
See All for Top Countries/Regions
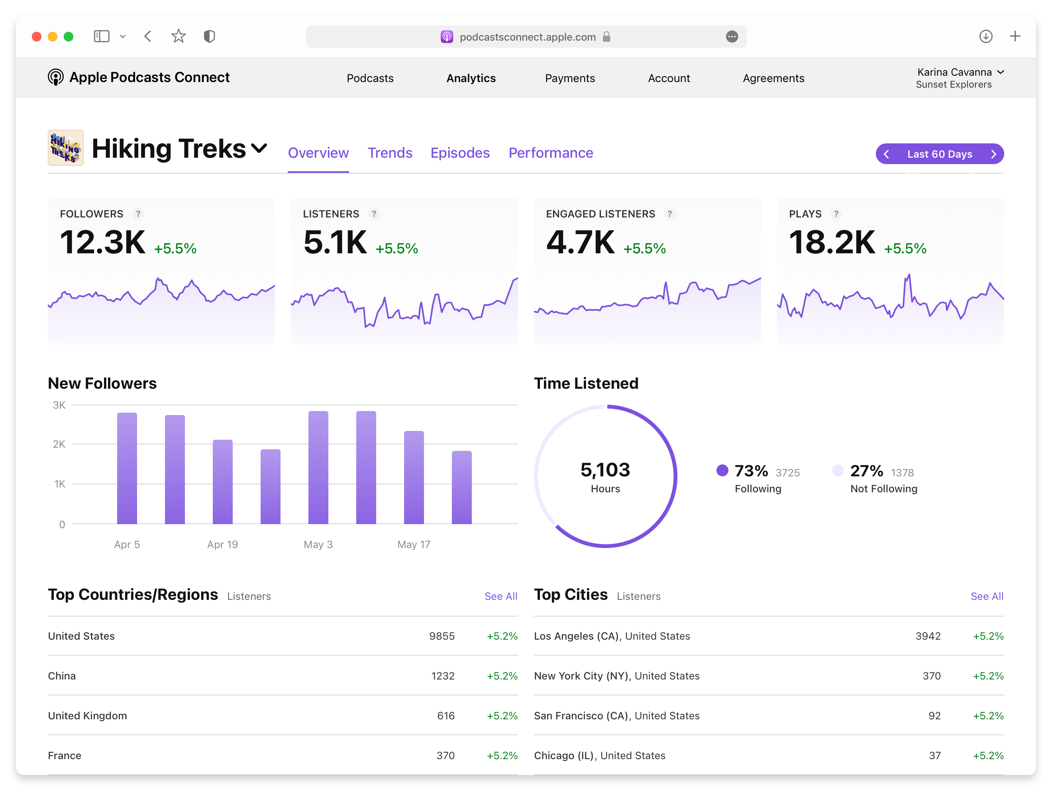[501, 595]
